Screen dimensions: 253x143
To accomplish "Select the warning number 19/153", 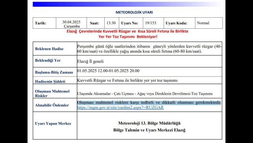I will (x=151, y=23).
